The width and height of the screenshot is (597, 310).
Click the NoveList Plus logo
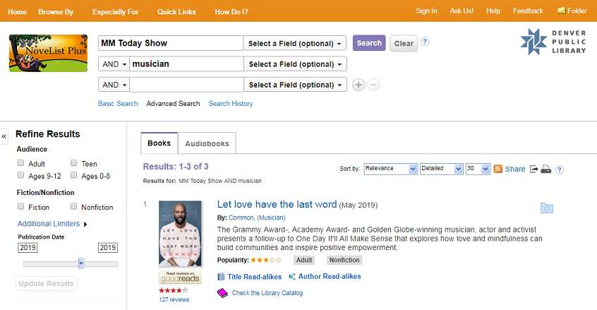pos(48,53)
